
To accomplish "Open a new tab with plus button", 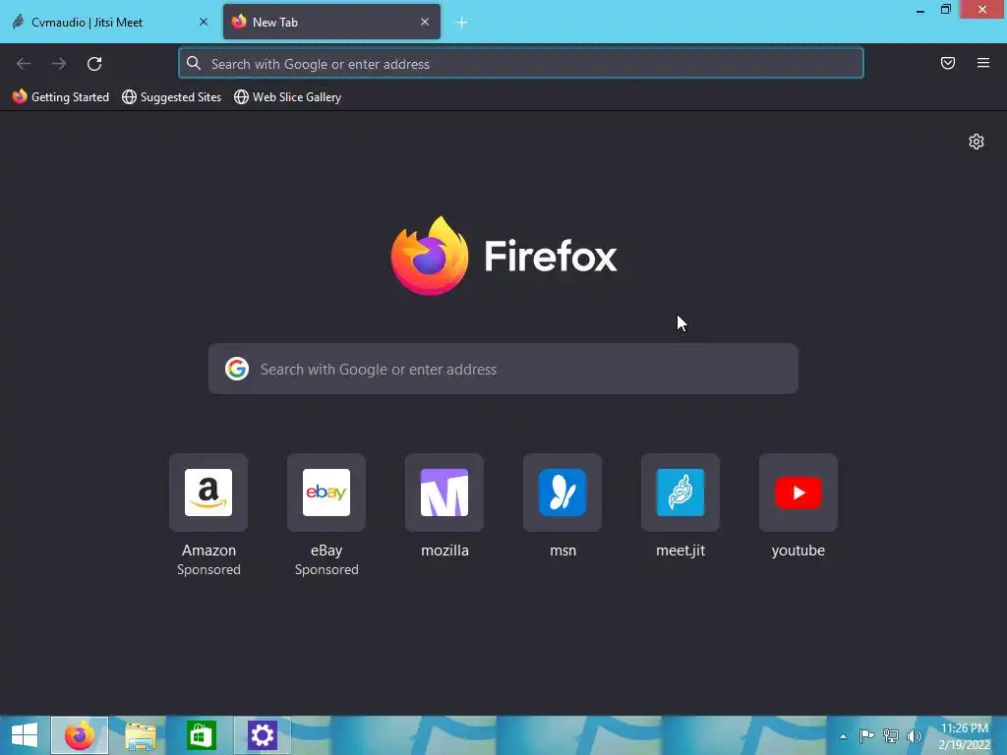I will [461, 23].
